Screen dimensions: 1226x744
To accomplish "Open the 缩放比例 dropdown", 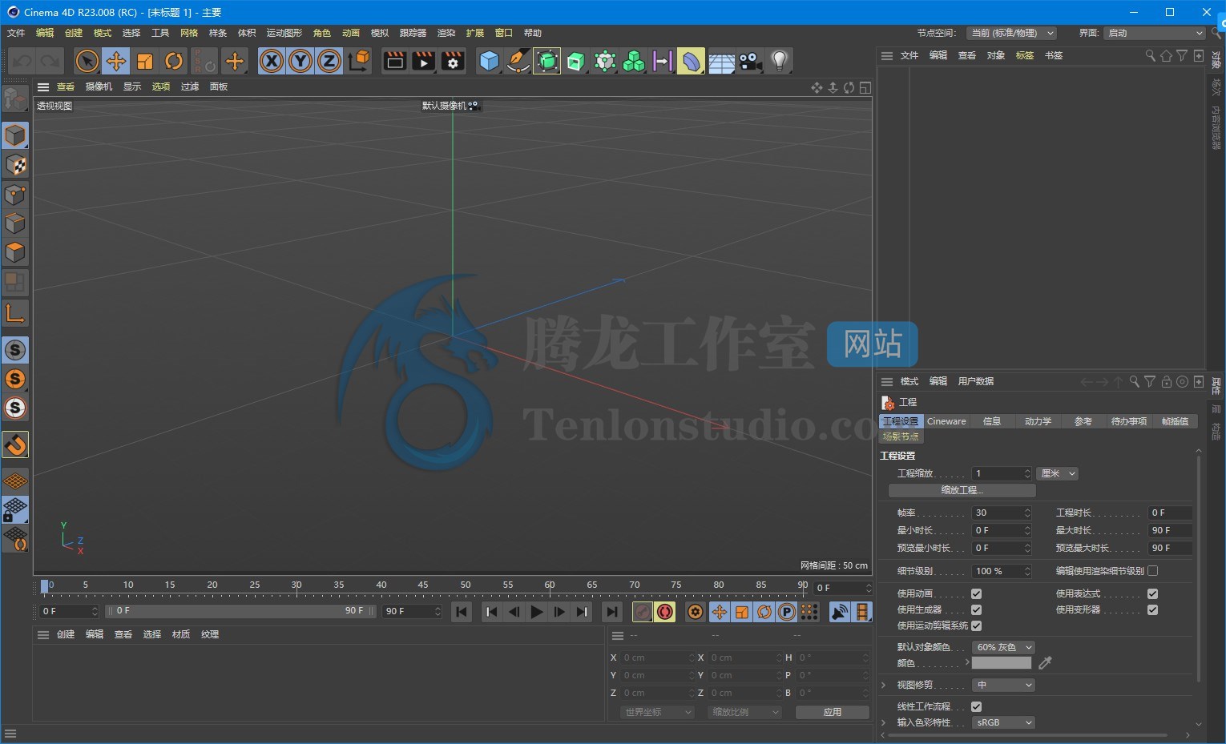I will pyautogui.click(x=744, y=712).
